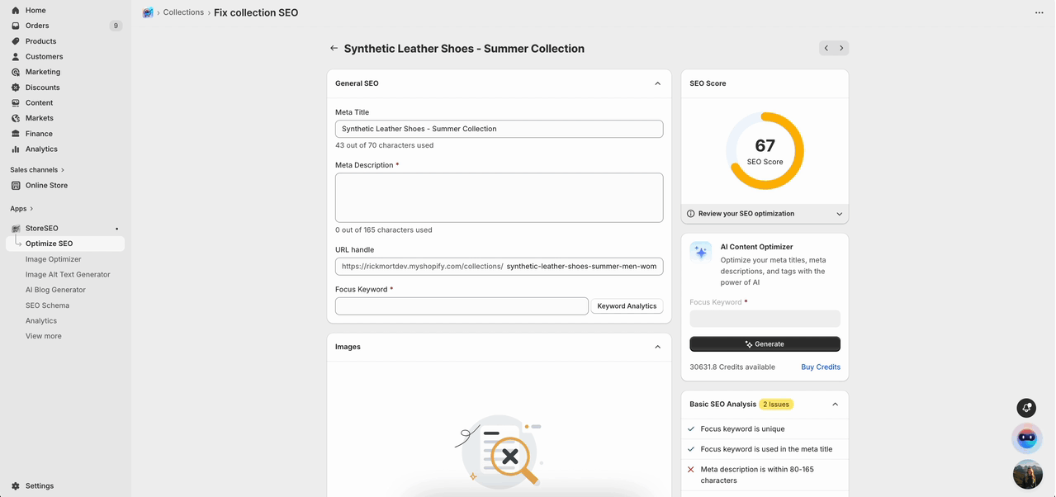
Task: Click the SEO Score progress ring
Action: (764, 150)
